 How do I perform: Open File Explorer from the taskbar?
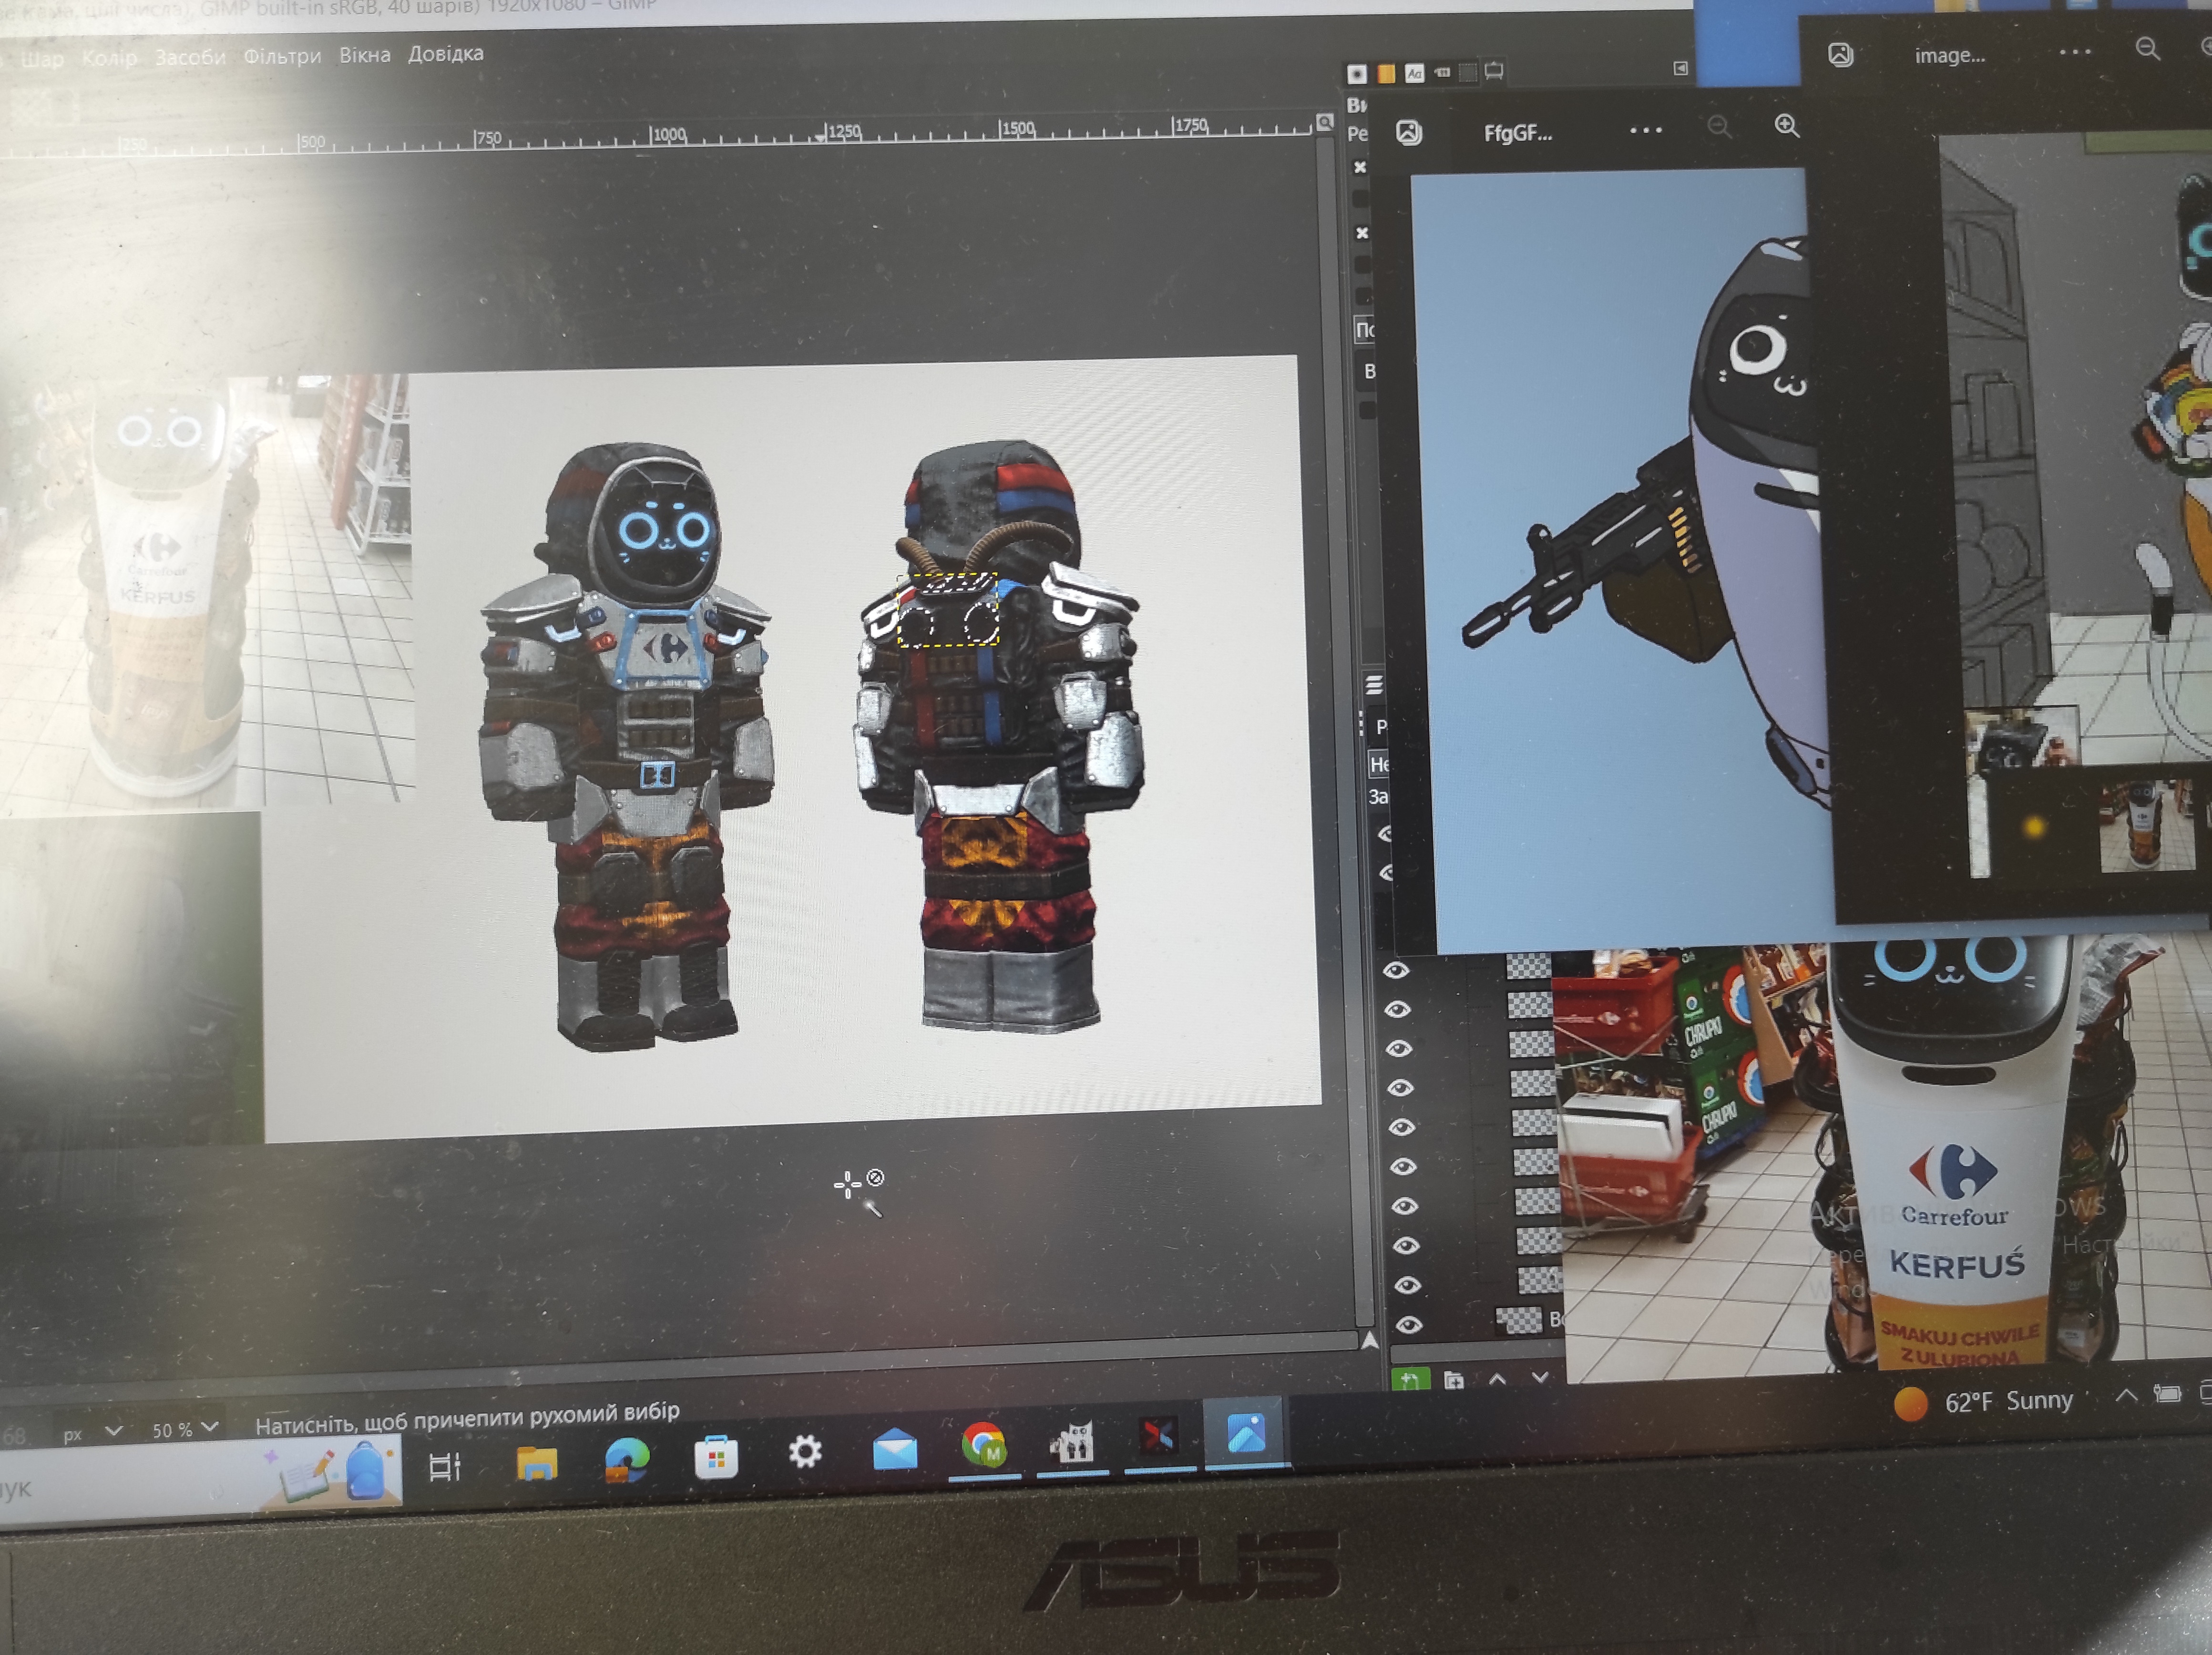(537, 1463)
